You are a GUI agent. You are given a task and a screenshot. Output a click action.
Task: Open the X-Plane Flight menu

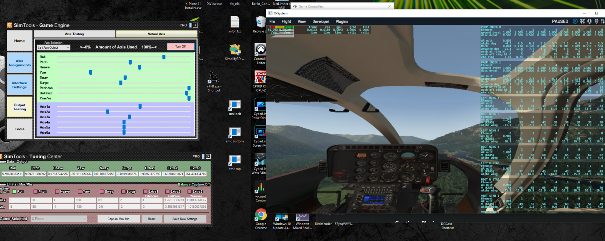(286, 22)
